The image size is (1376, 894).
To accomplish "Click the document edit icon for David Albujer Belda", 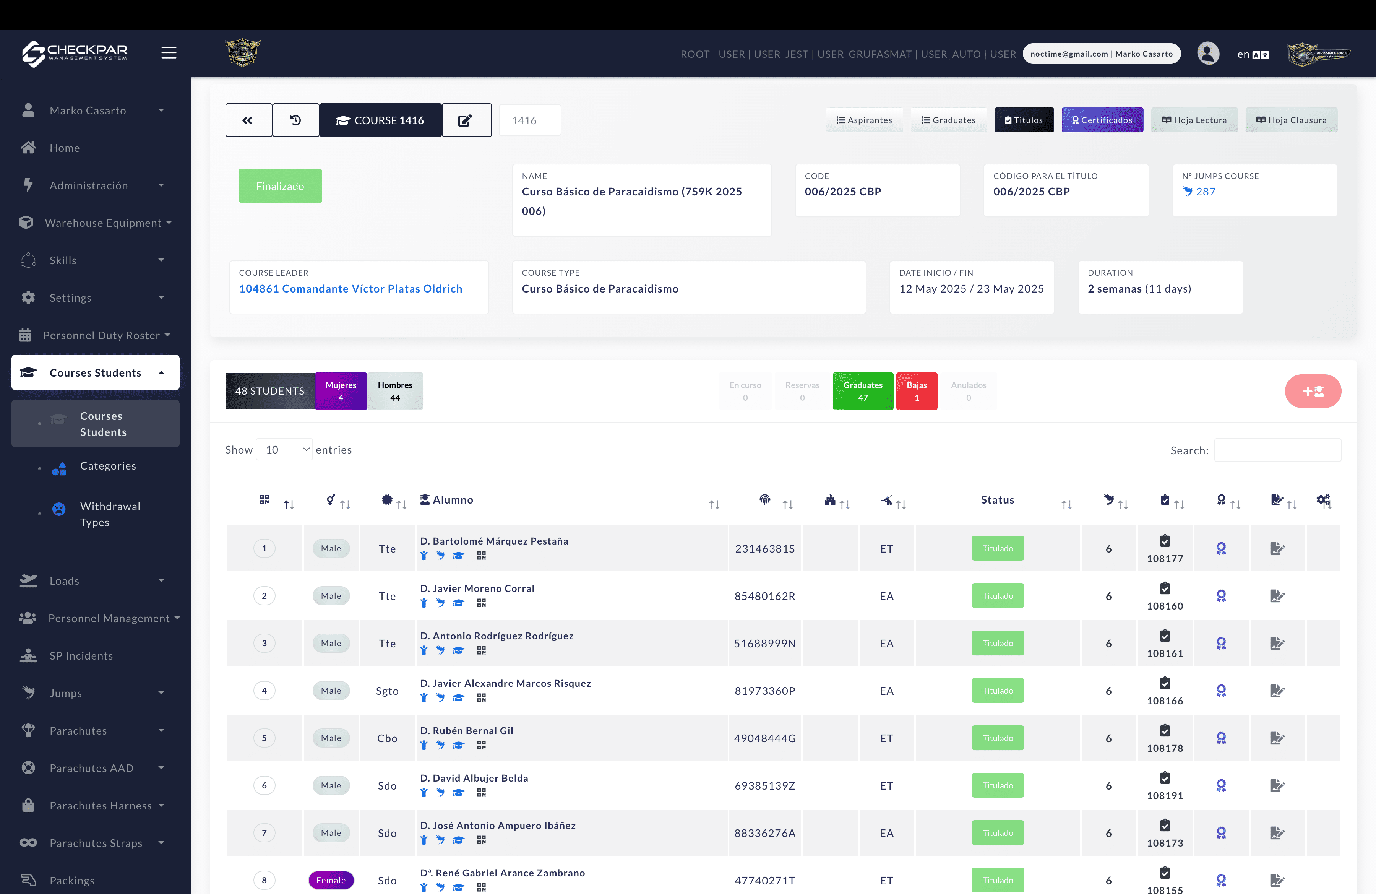I will 1278,785.
